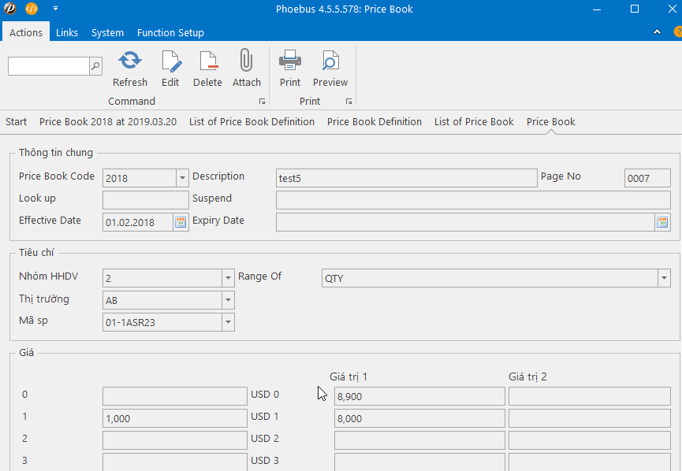Open the Function Setup menu tab
This screenshot has height=471, width=682.
[170, 32]
